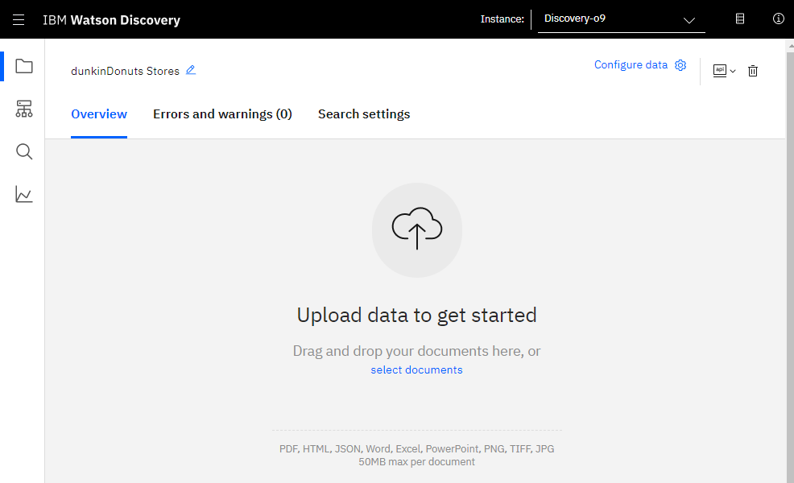Go to the Search settings tab
Image resolution: width=794 pixels, height=483 pixels.
coord(363,114)
